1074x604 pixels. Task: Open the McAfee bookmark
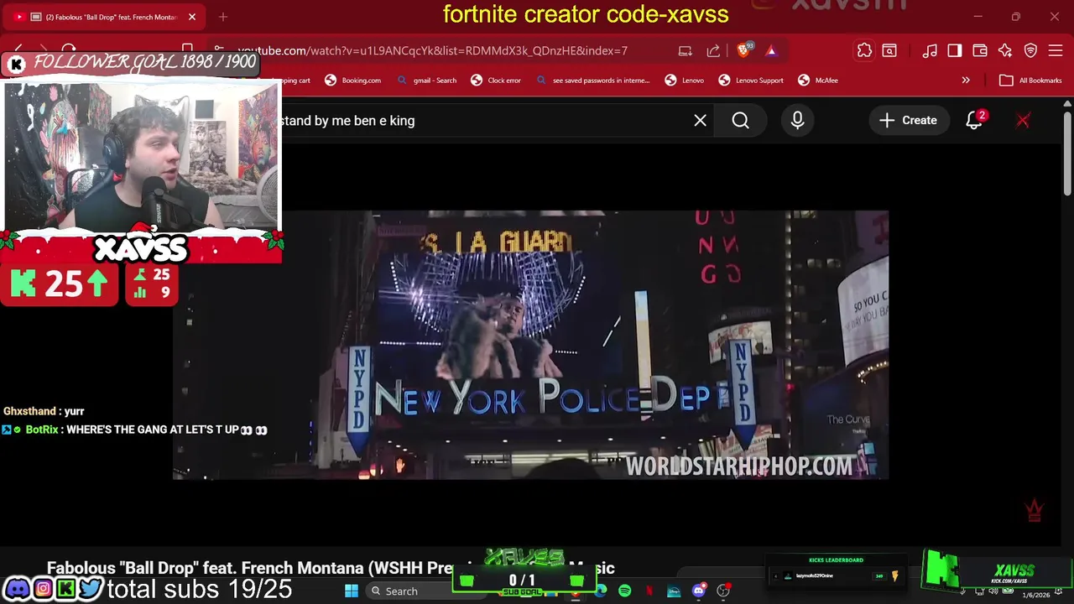[818, 80]
